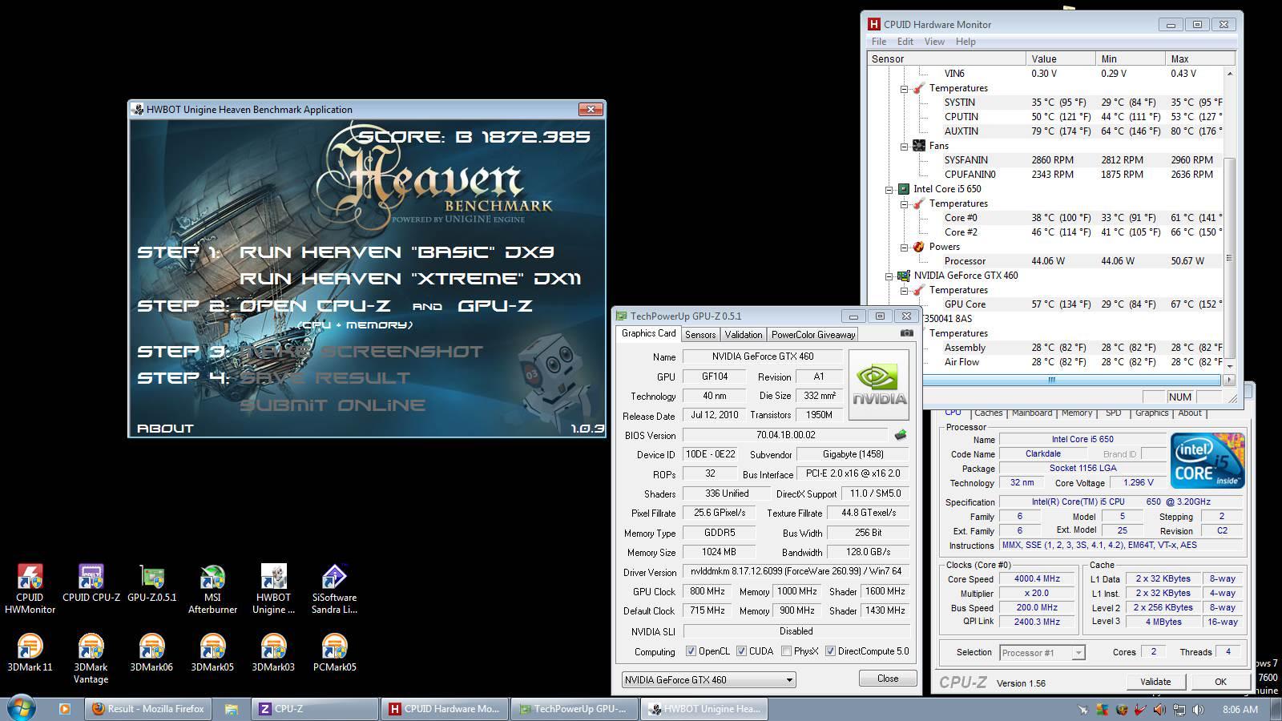Click Result - Mozilla Firefox taskbar button

pyautogui.click(x=148, y=709)
